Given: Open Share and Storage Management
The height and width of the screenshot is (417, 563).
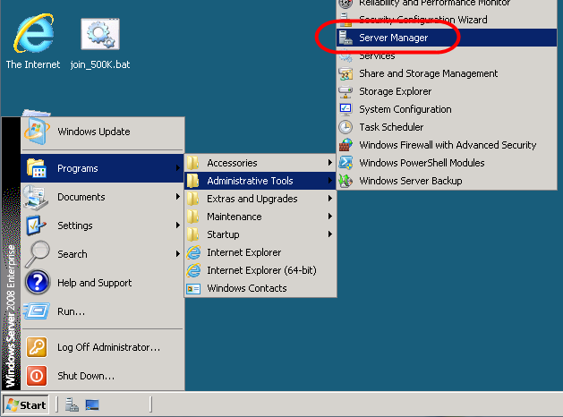Looking at the screenshot, I should pos(447,73).
